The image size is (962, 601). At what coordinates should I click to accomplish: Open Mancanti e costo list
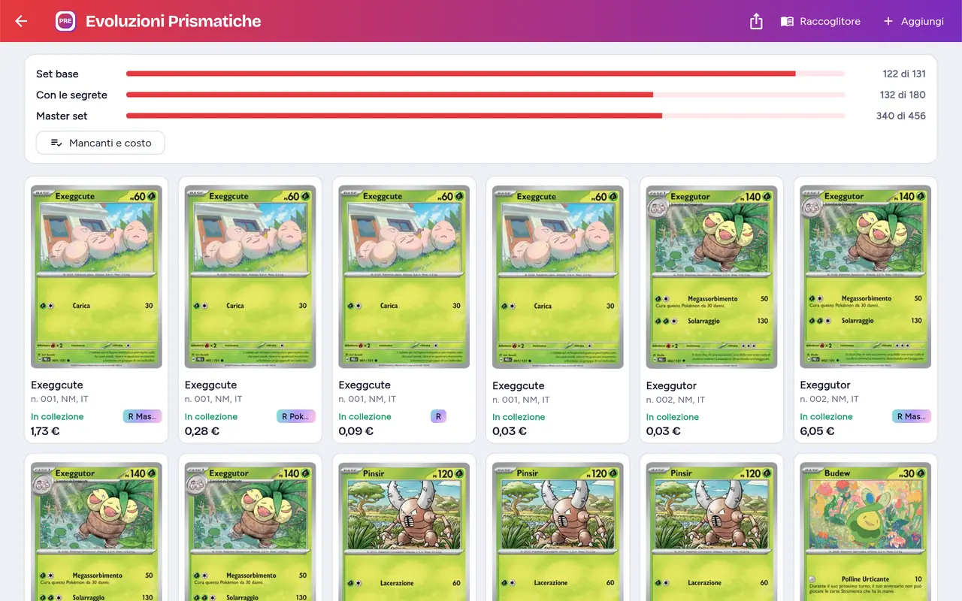pyautogui.click(x=101, y=143)
